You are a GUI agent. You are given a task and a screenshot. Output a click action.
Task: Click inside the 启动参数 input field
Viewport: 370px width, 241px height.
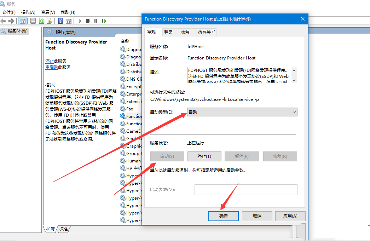click(246, 190)
